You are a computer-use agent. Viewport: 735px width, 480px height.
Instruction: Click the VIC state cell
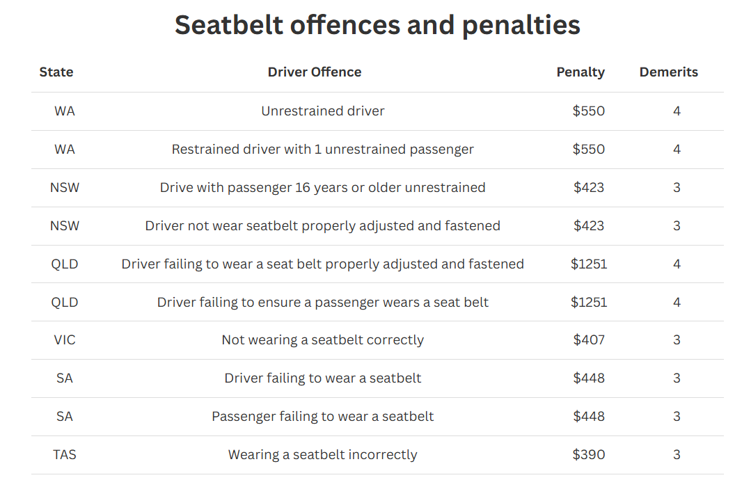pos(65,340)
